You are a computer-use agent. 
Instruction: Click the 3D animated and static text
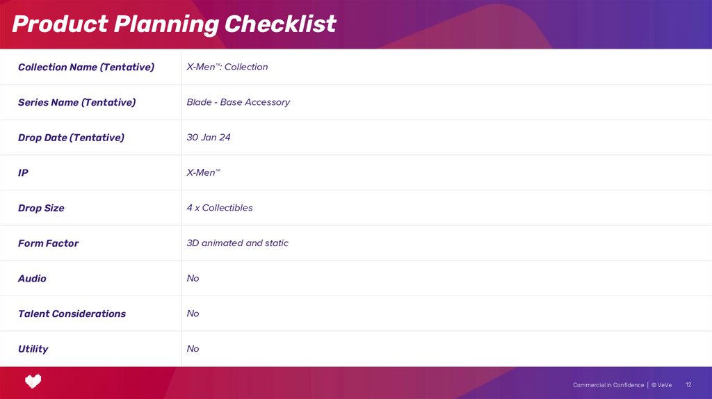point(237,243)
